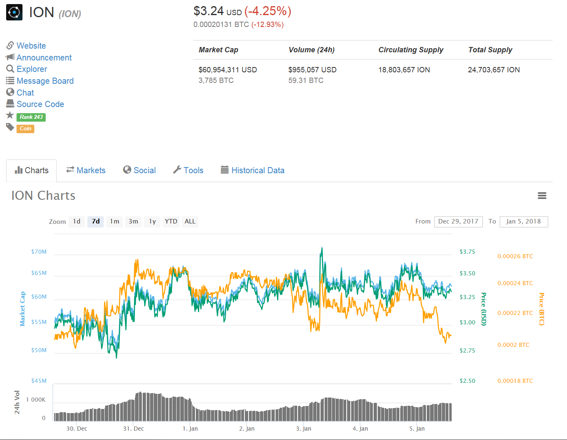Click the wrench icon on Tools tab

click(x=177, y=170)
